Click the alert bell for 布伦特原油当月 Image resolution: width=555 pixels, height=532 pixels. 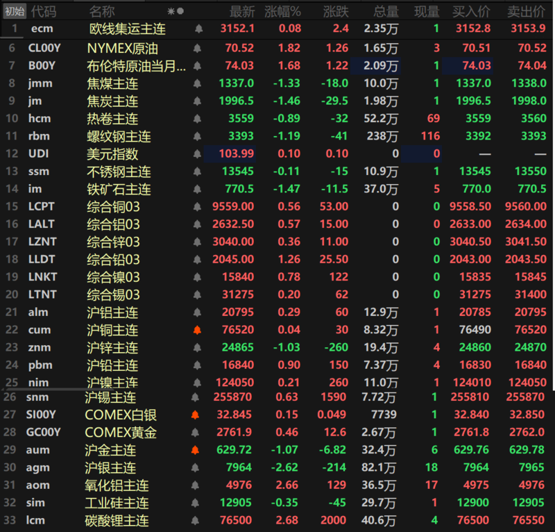(197, 66)
